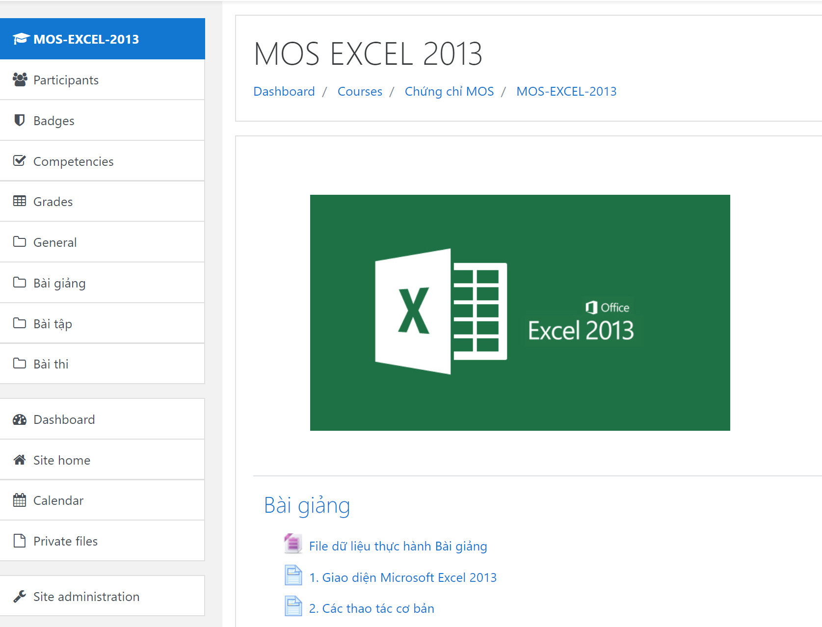Open MOS-EXCEL-2013 course in sidebar

click(x=103, y=39)
